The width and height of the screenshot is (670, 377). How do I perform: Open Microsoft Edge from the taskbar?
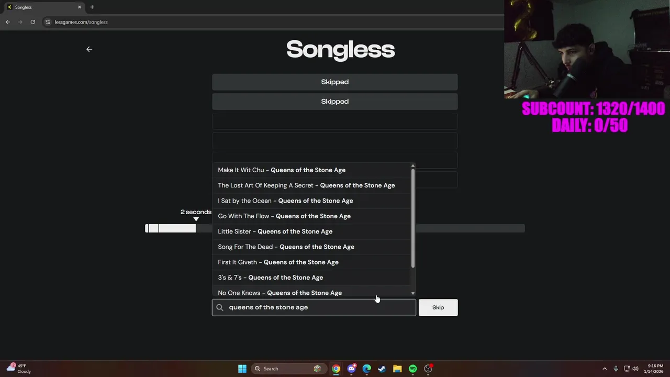coord(367,369)
